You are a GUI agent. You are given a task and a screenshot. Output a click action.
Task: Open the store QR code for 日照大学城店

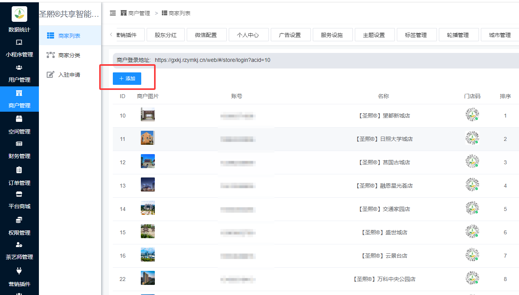[x=472, y=138]
